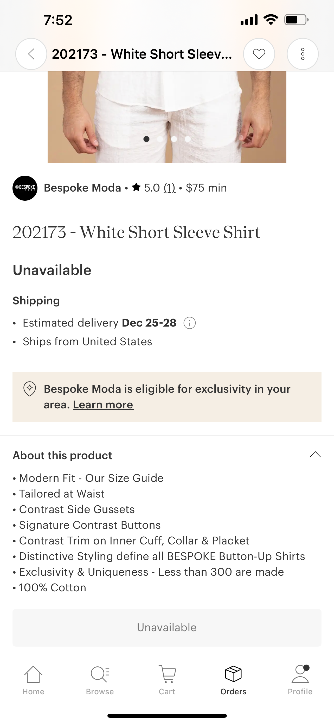Tap the greyed-out Unavailable button
The image size is (334, 724).
tap(167, 628)
